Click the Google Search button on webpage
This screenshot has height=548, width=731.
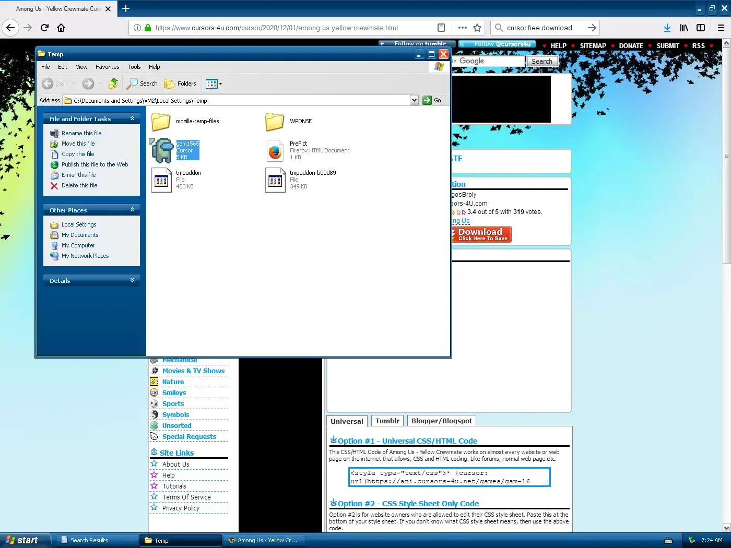[542, 61]
